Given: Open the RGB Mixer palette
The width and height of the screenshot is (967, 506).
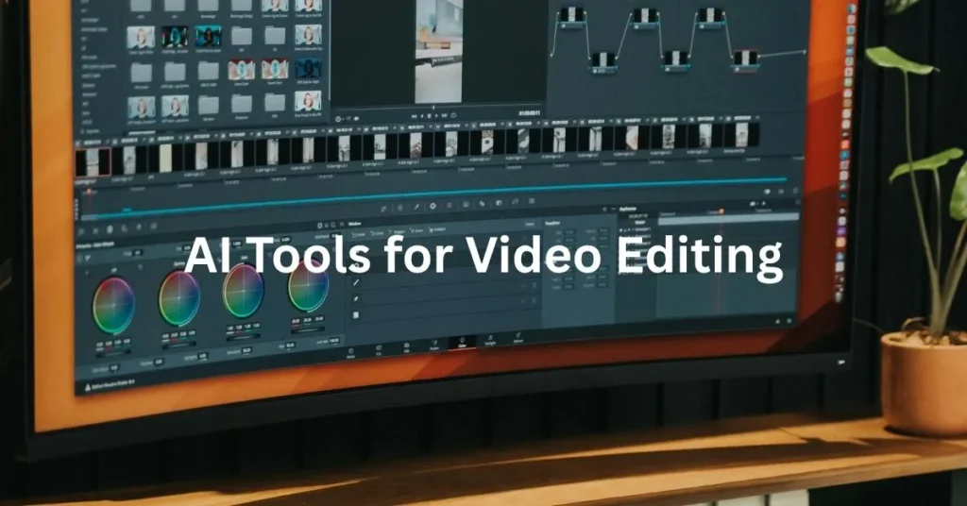Looking at the screenshot, I should pos(140,228).
